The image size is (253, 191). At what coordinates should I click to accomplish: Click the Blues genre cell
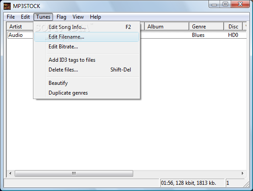point(198,35)
